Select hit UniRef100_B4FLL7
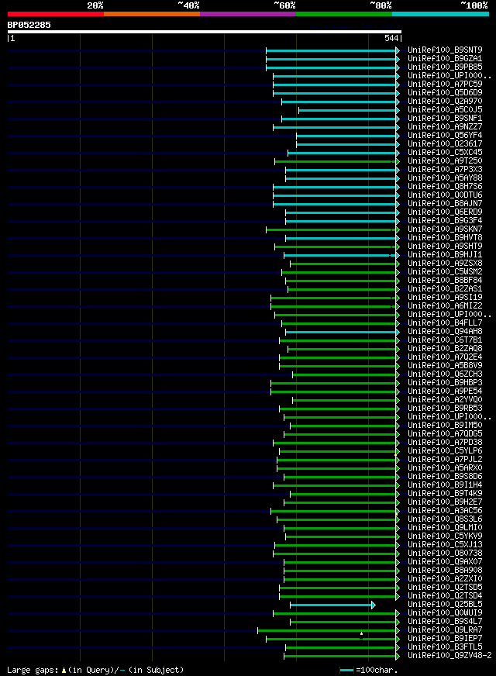496x676 pixels. point(445,323)
